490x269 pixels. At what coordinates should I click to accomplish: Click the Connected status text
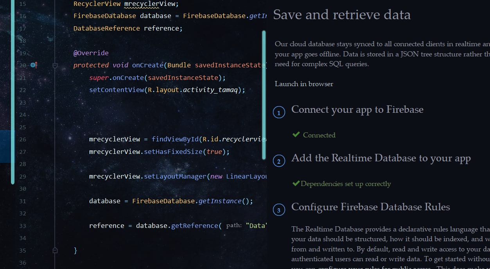pyautogui.click(x=319, y=135)
